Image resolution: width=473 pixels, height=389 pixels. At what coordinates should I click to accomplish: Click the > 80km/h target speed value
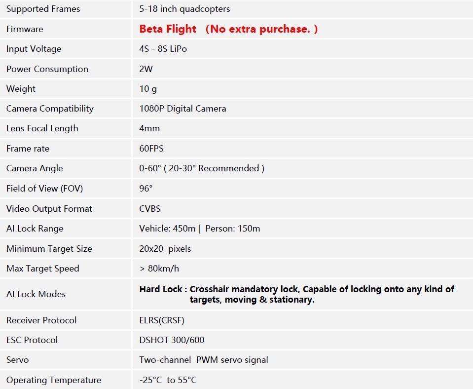159,269
